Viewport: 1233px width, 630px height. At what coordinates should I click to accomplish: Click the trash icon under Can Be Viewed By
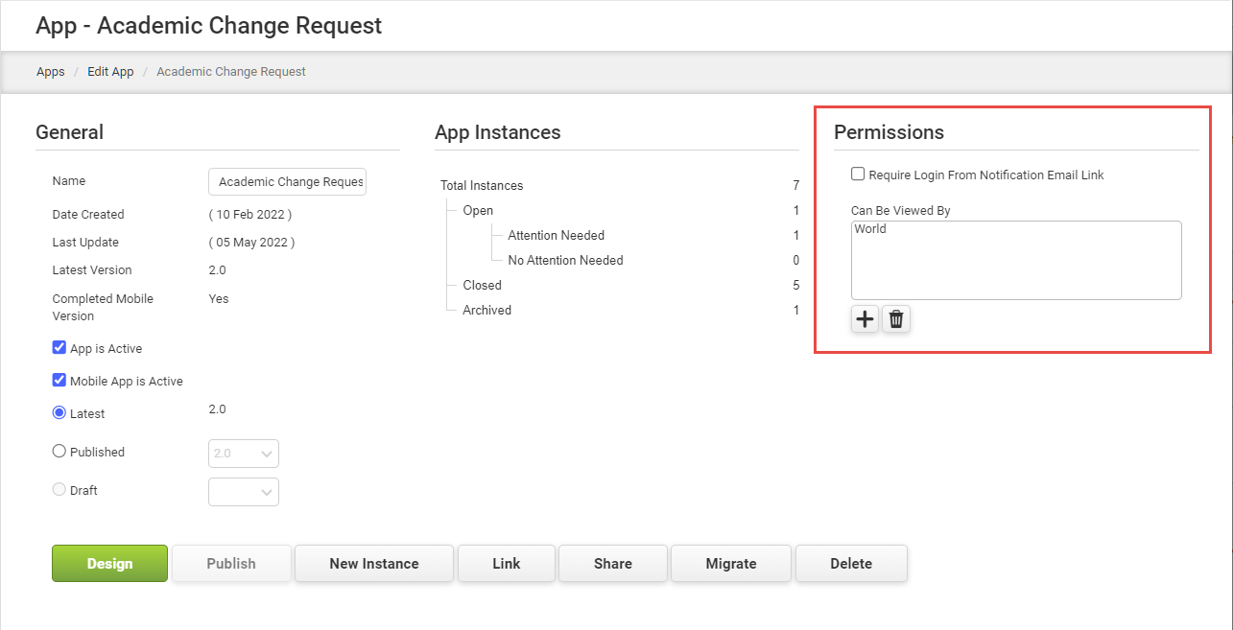click(x=896, y=319)
